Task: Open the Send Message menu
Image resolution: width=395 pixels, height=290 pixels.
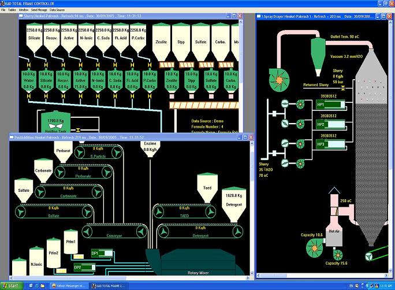Action: [x=39, y=10]
